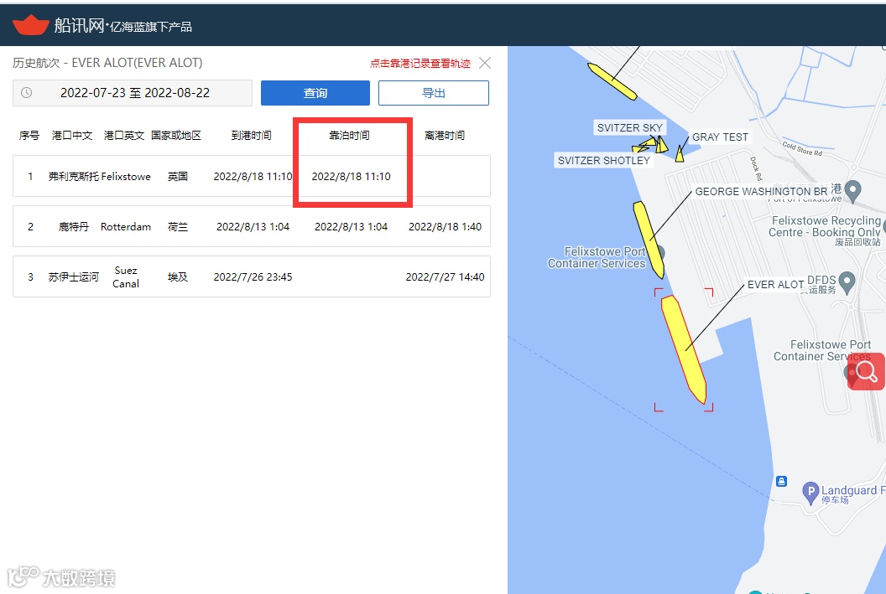
Task: Click the blue ferry station icon
Action: click(x=781, y=481)
